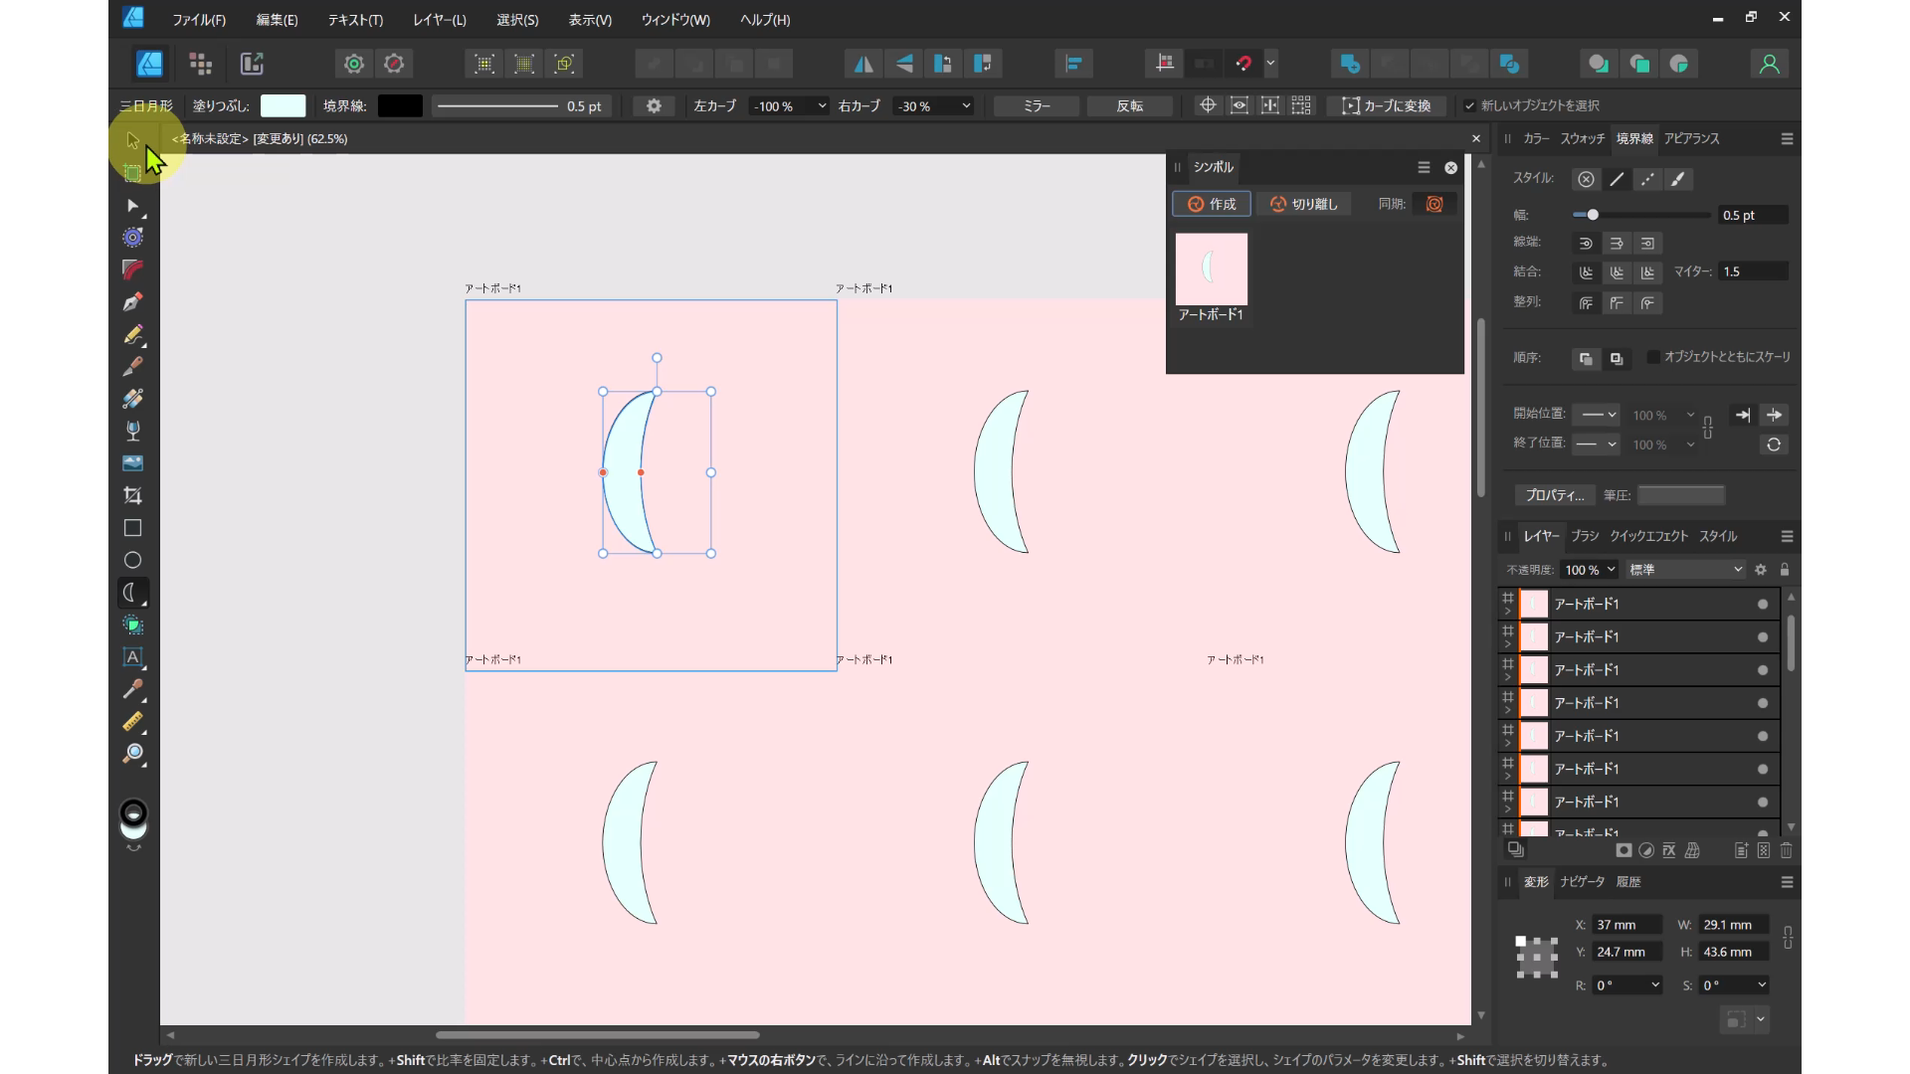
Task: Click the プロパティ button
Action: tap(1554, 495)
